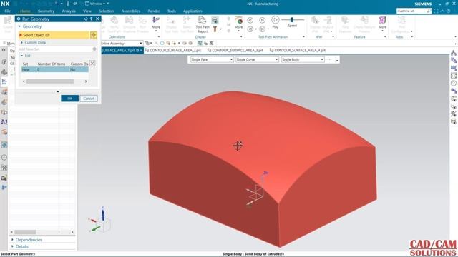Switch to the Analysis ribbon tab
458x257 pixels.
(x=69, y=11)
